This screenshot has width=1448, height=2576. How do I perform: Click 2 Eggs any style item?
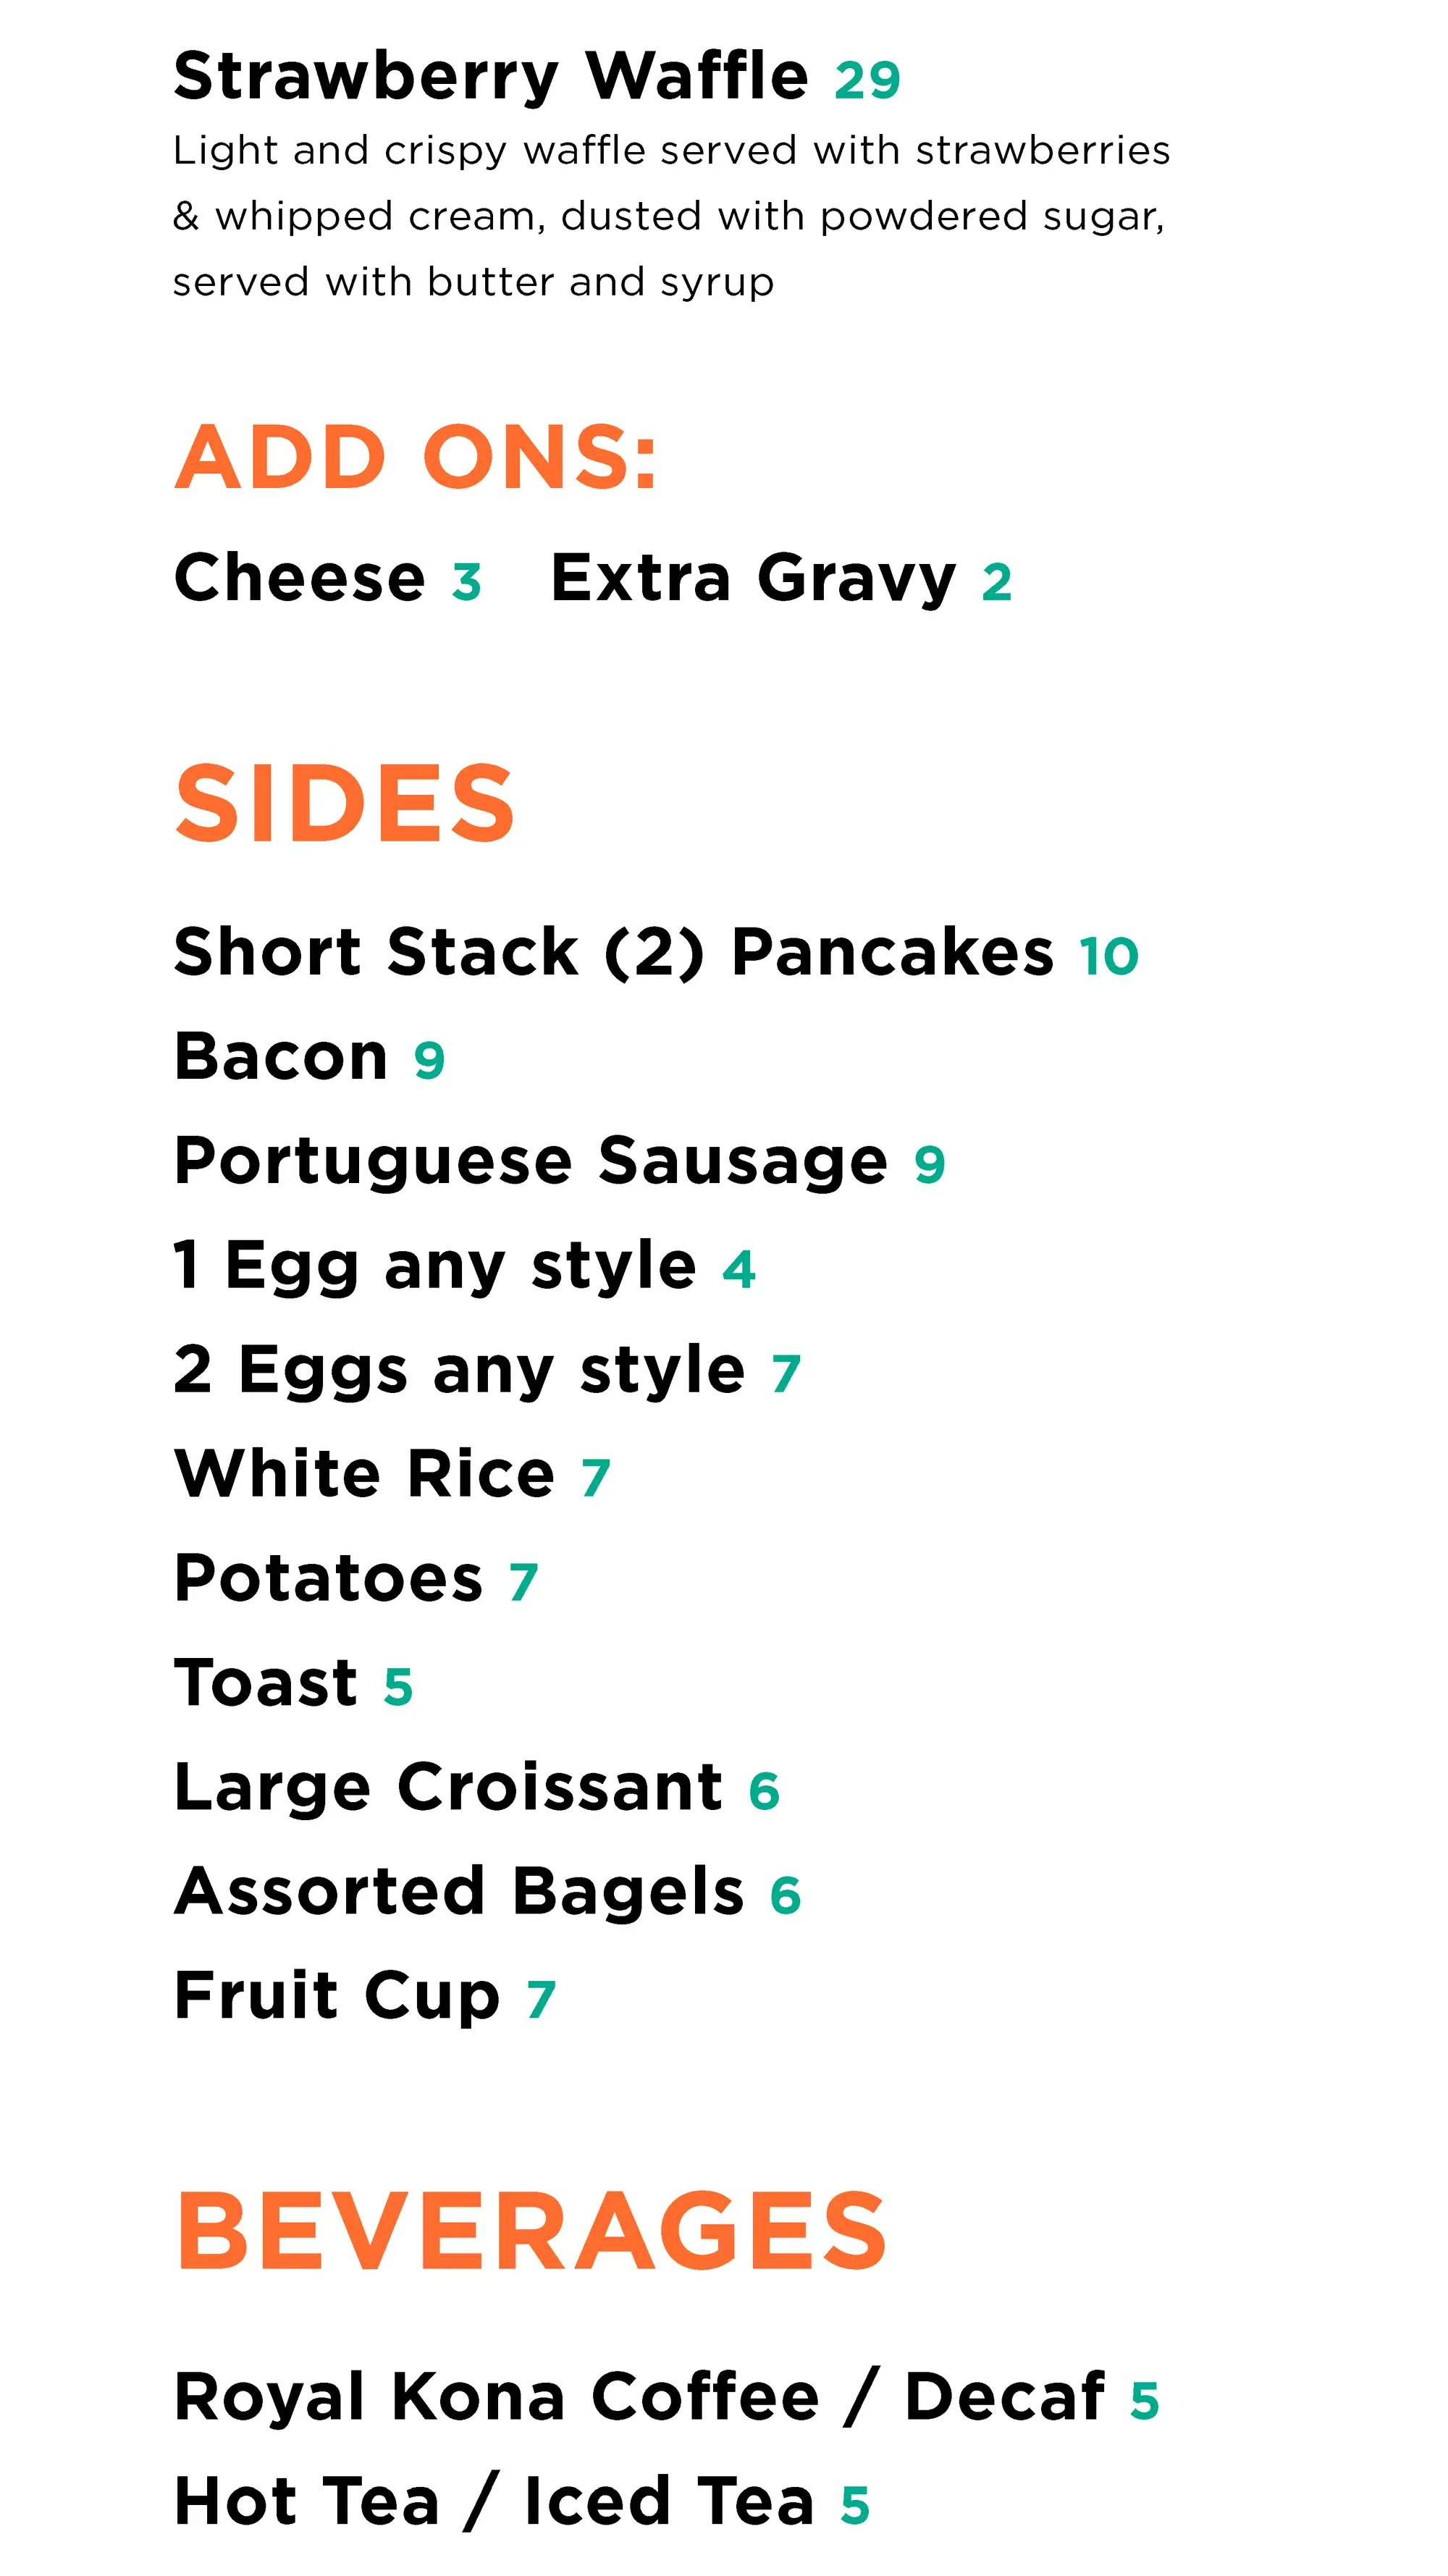point(459,1369)
